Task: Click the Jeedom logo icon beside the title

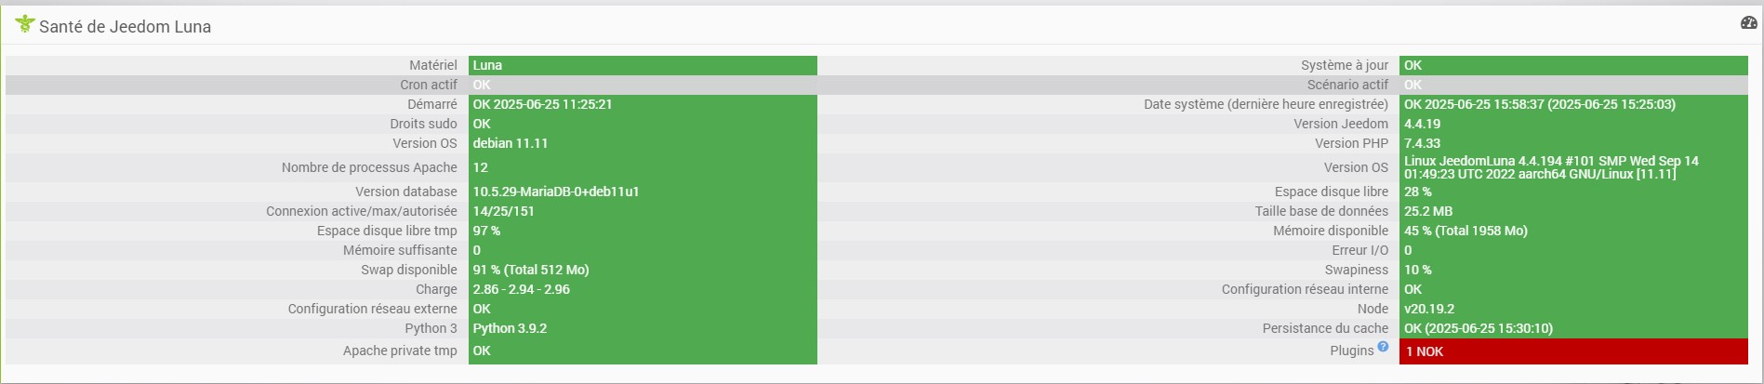Action: [25, 24]
